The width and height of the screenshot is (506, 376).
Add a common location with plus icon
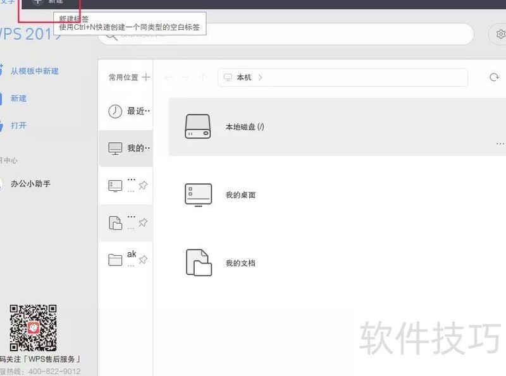(x=146, y=77)
